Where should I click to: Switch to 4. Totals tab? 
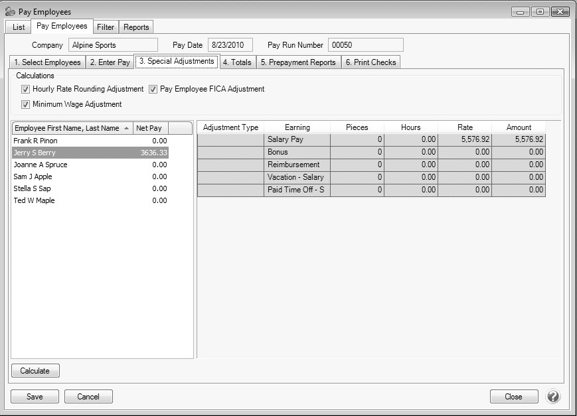(x=236, y=62)
